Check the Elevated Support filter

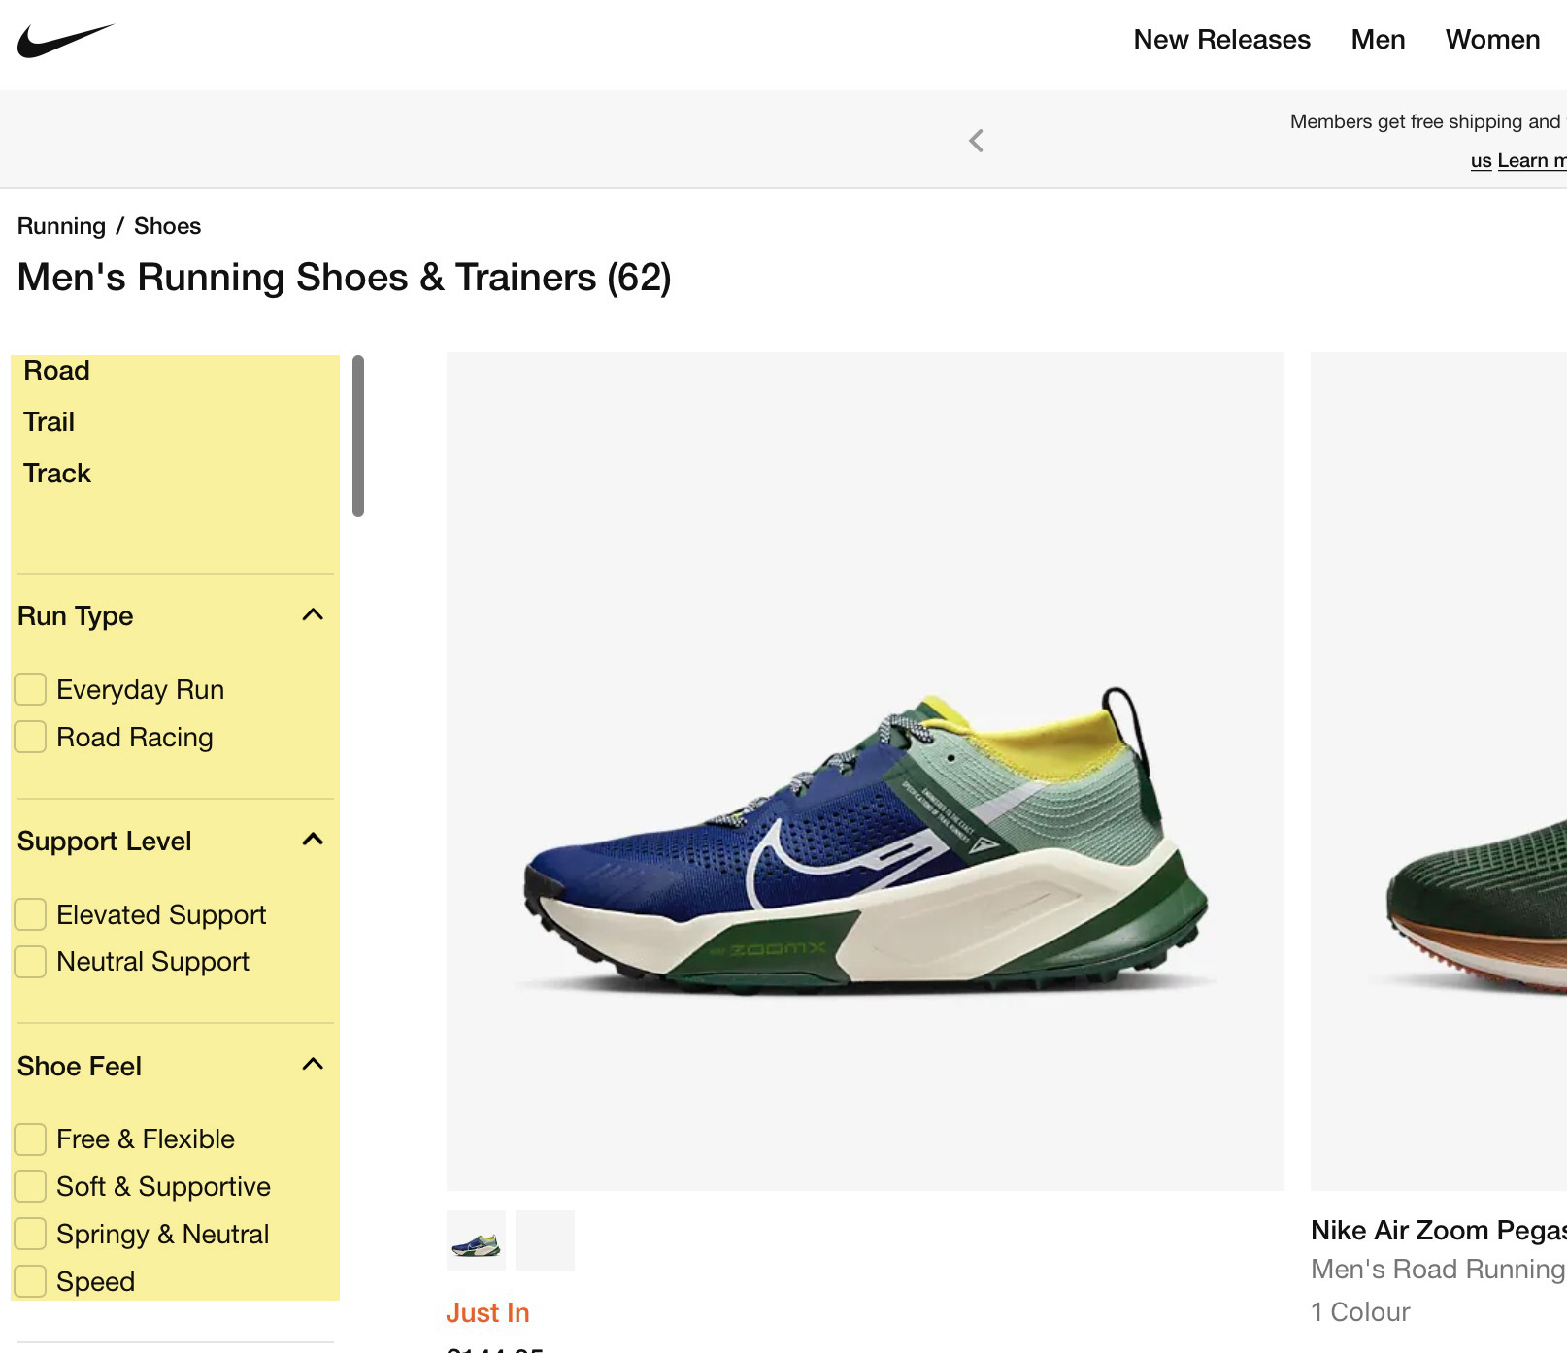[x=29, y=913]
